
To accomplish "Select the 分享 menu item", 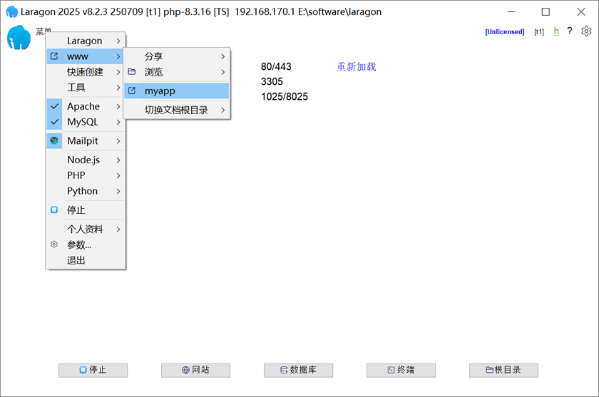I will coord(177,56).
